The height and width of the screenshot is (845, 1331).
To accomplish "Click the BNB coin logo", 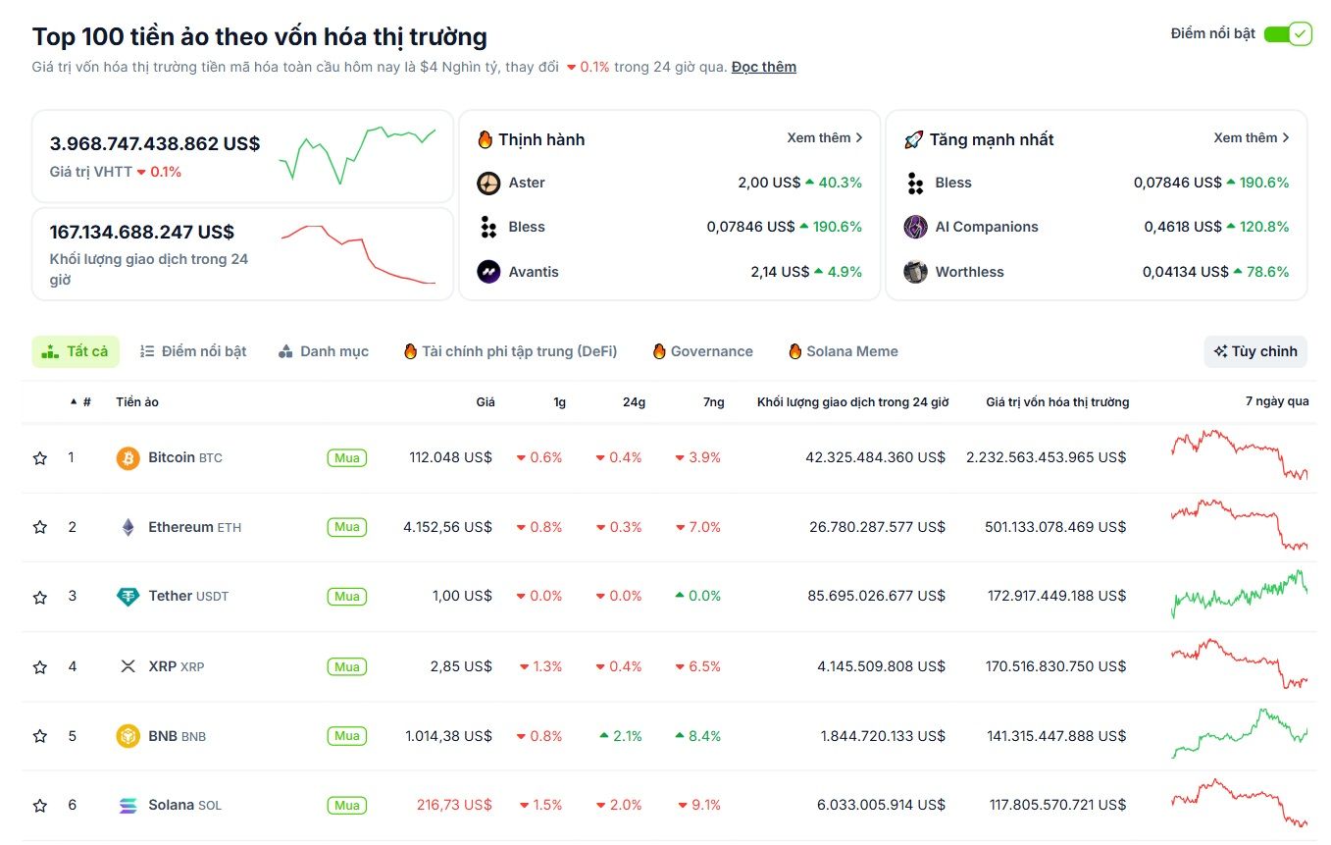I will tap(127, 735).
